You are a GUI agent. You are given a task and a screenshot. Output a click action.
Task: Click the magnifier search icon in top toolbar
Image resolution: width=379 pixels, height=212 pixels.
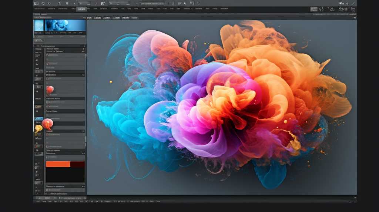point(185,3)
